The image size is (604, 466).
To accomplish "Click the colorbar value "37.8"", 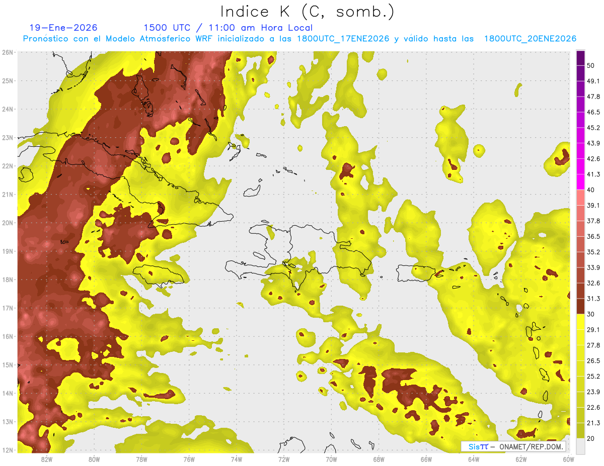I will 593,221.
